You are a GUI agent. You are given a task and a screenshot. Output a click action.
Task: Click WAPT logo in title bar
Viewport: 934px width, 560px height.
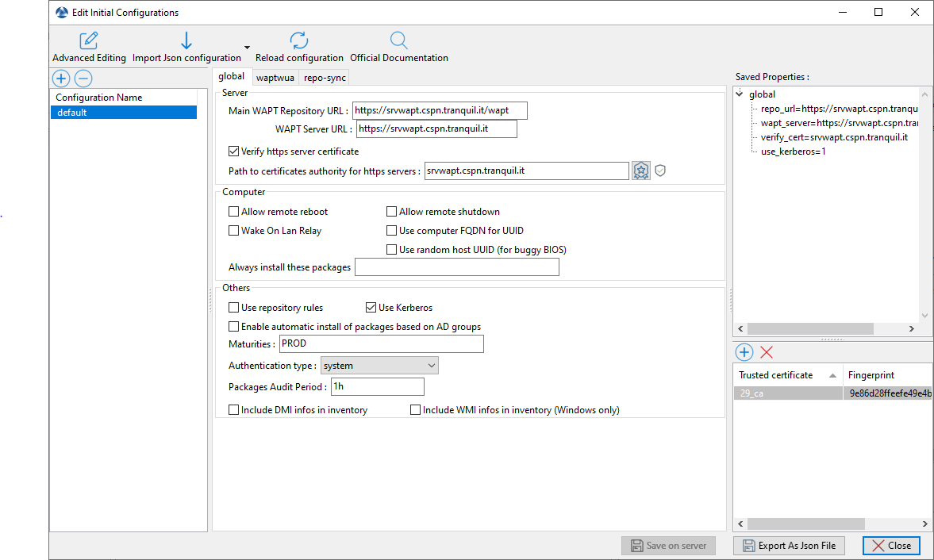click(x=61, y=13)
